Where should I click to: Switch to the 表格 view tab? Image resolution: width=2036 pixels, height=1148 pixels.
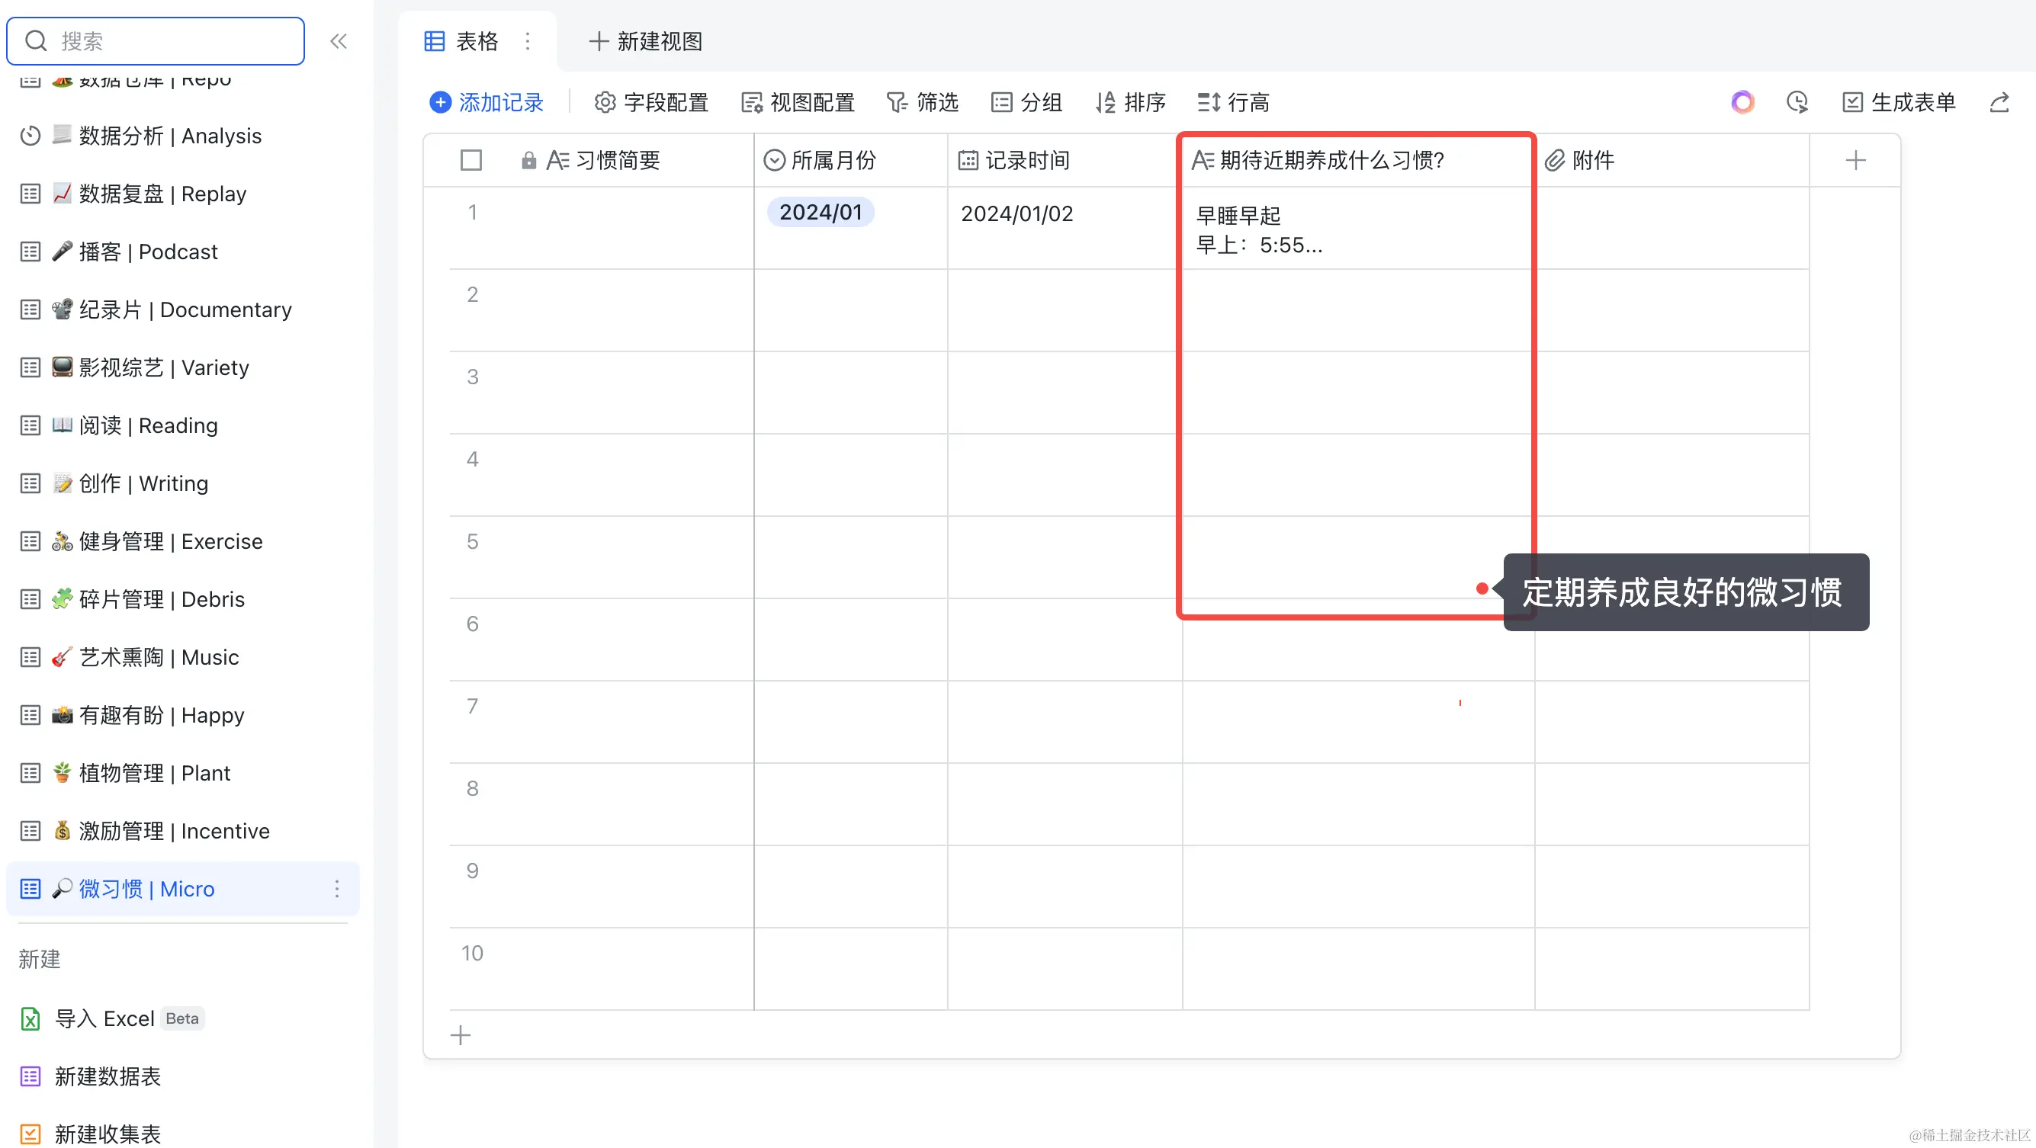click(x=468, y=41)
